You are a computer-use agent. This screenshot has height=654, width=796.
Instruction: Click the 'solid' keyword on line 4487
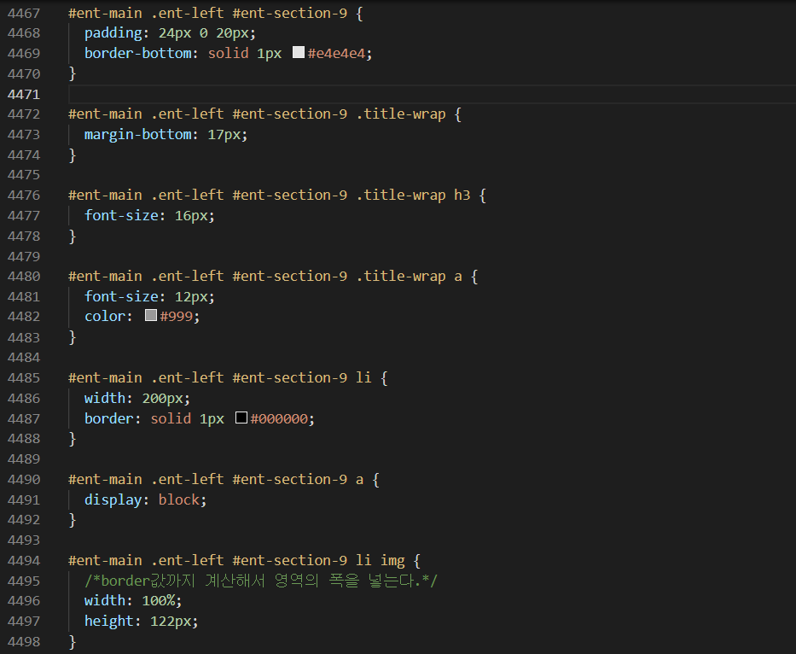171,418
